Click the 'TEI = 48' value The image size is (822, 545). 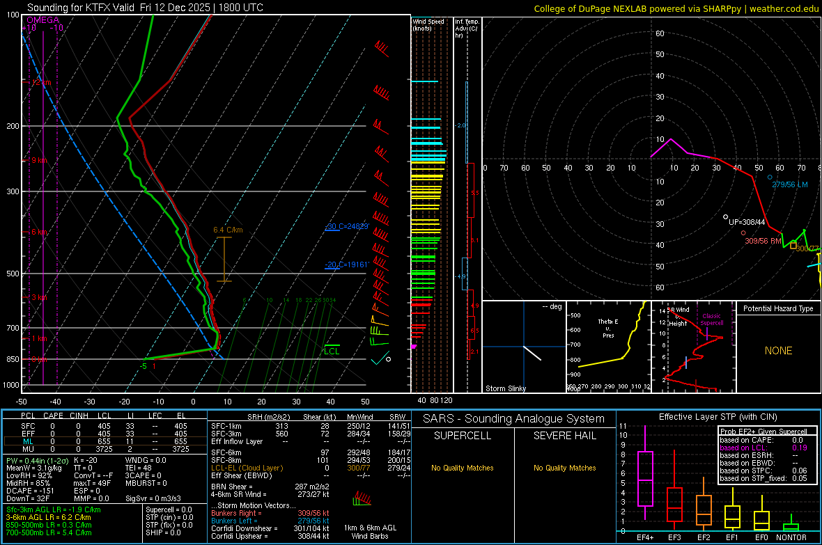139,468
